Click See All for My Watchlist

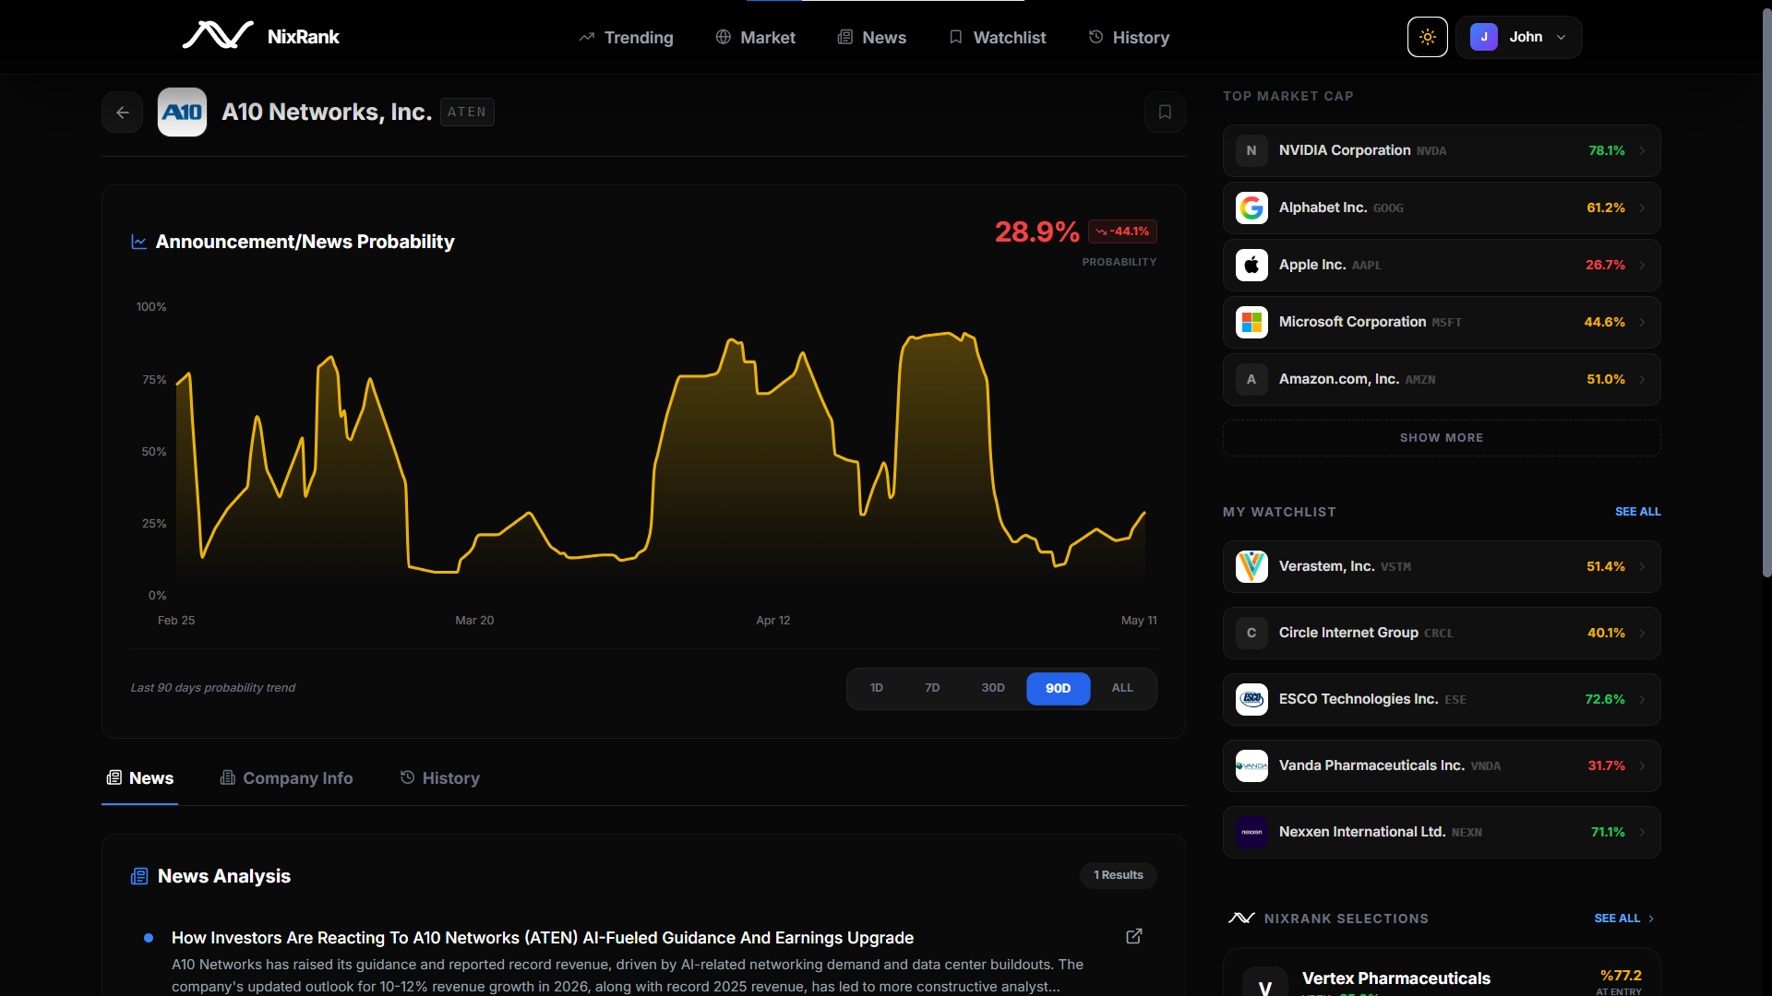[1637, 512]
